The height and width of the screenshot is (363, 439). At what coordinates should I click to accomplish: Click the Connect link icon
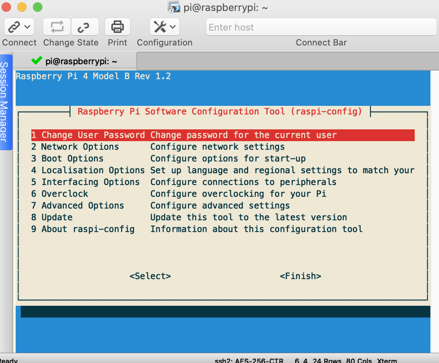point(14,27)
